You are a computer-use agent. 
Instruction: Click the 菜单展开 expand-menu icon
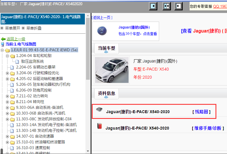[2, 28]
